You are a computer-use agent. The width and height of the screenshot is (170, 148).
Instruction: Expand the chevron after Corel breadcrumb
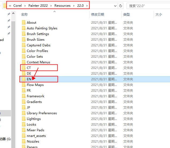[x=25, y=6]
